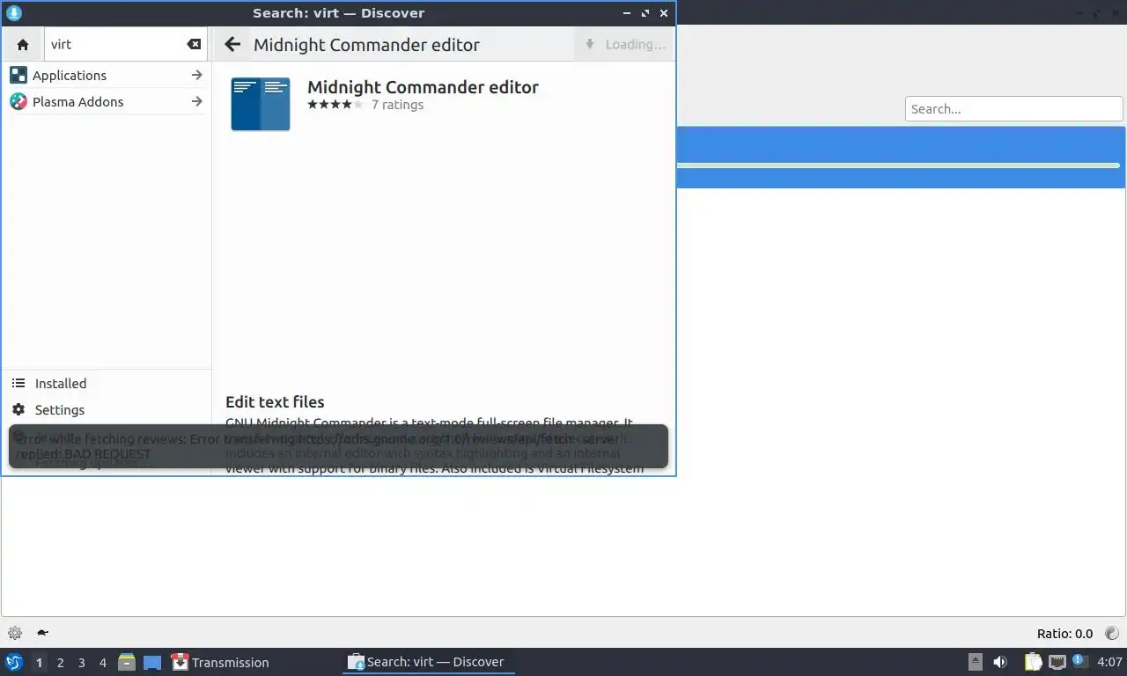Click the Discover window menu icon in title bar

pos(13,13)
